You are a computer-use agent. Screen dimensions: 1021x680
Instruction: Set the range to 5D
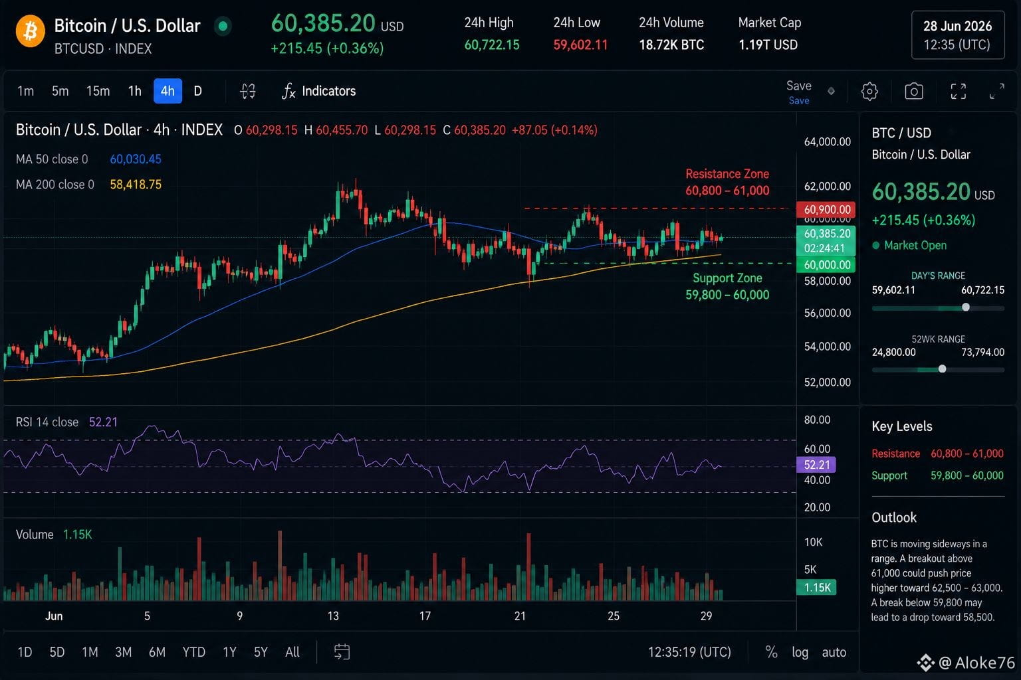pos(57,652)
